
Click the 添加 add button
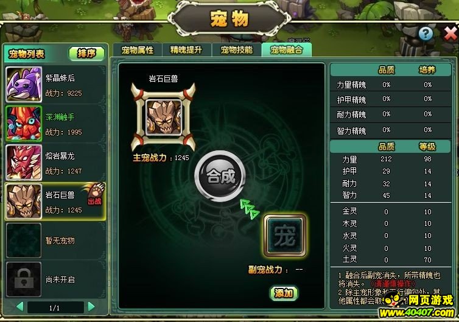pos(283,293)
